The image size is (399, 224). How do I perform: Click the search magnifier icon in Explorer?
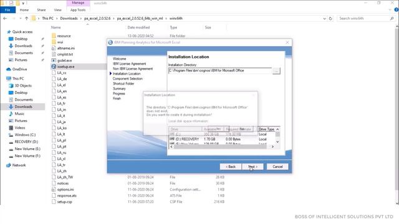[x=392, y=18]
